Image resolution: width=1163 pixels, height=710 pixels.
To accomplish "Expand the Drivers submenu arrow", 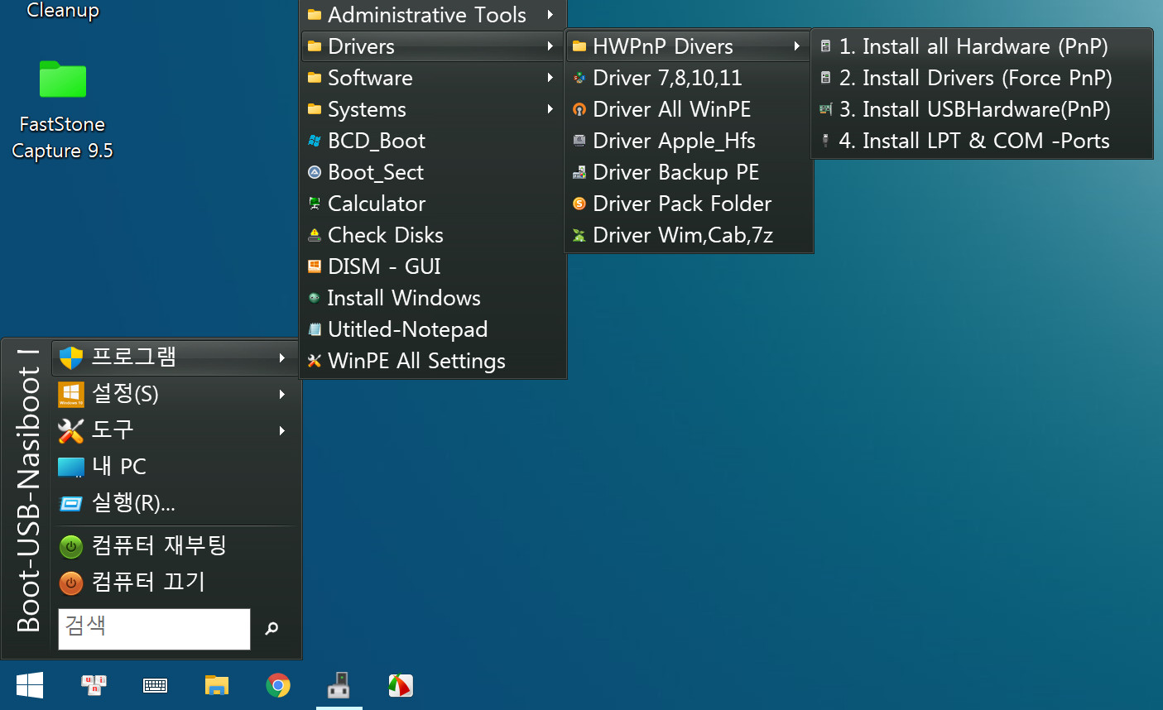I will 550,46.
